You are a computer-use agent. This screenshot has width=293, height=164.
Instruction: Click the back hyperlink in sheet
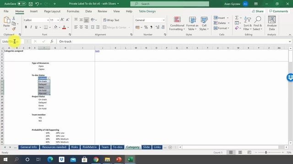click(97, 51)
